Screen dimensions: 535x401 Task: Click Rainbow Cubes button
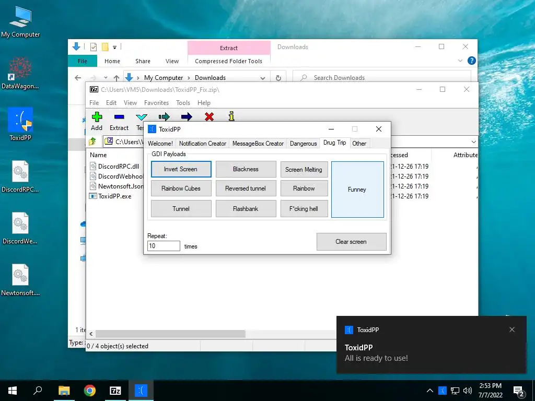181,188
